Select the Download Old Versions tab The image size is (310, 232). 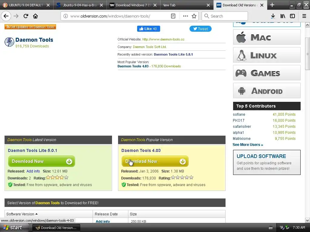click(x=240, y=5)
